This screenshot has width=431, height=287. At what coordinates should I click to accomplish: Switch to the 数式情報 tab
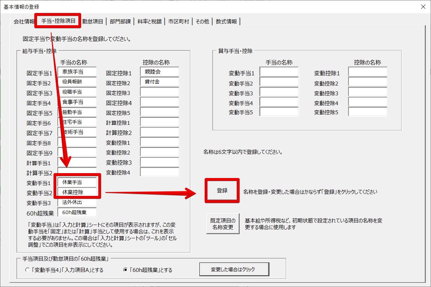tap(226, 21)
